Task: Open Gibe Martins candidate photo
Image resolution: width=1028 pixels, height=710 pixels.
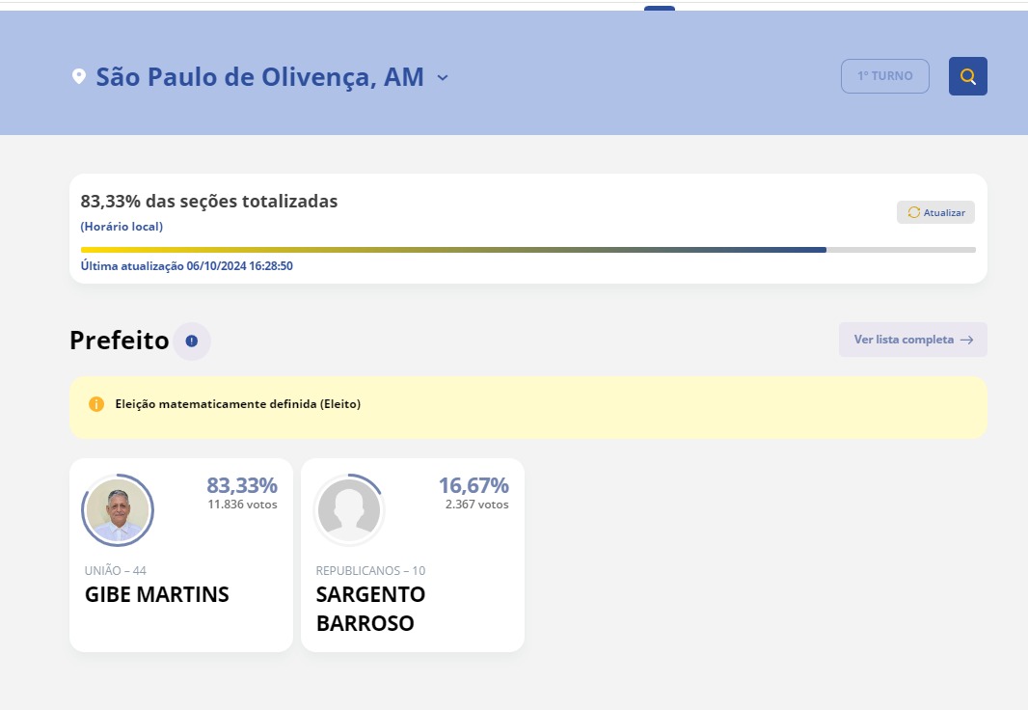Action: click(x=118, y=510)
